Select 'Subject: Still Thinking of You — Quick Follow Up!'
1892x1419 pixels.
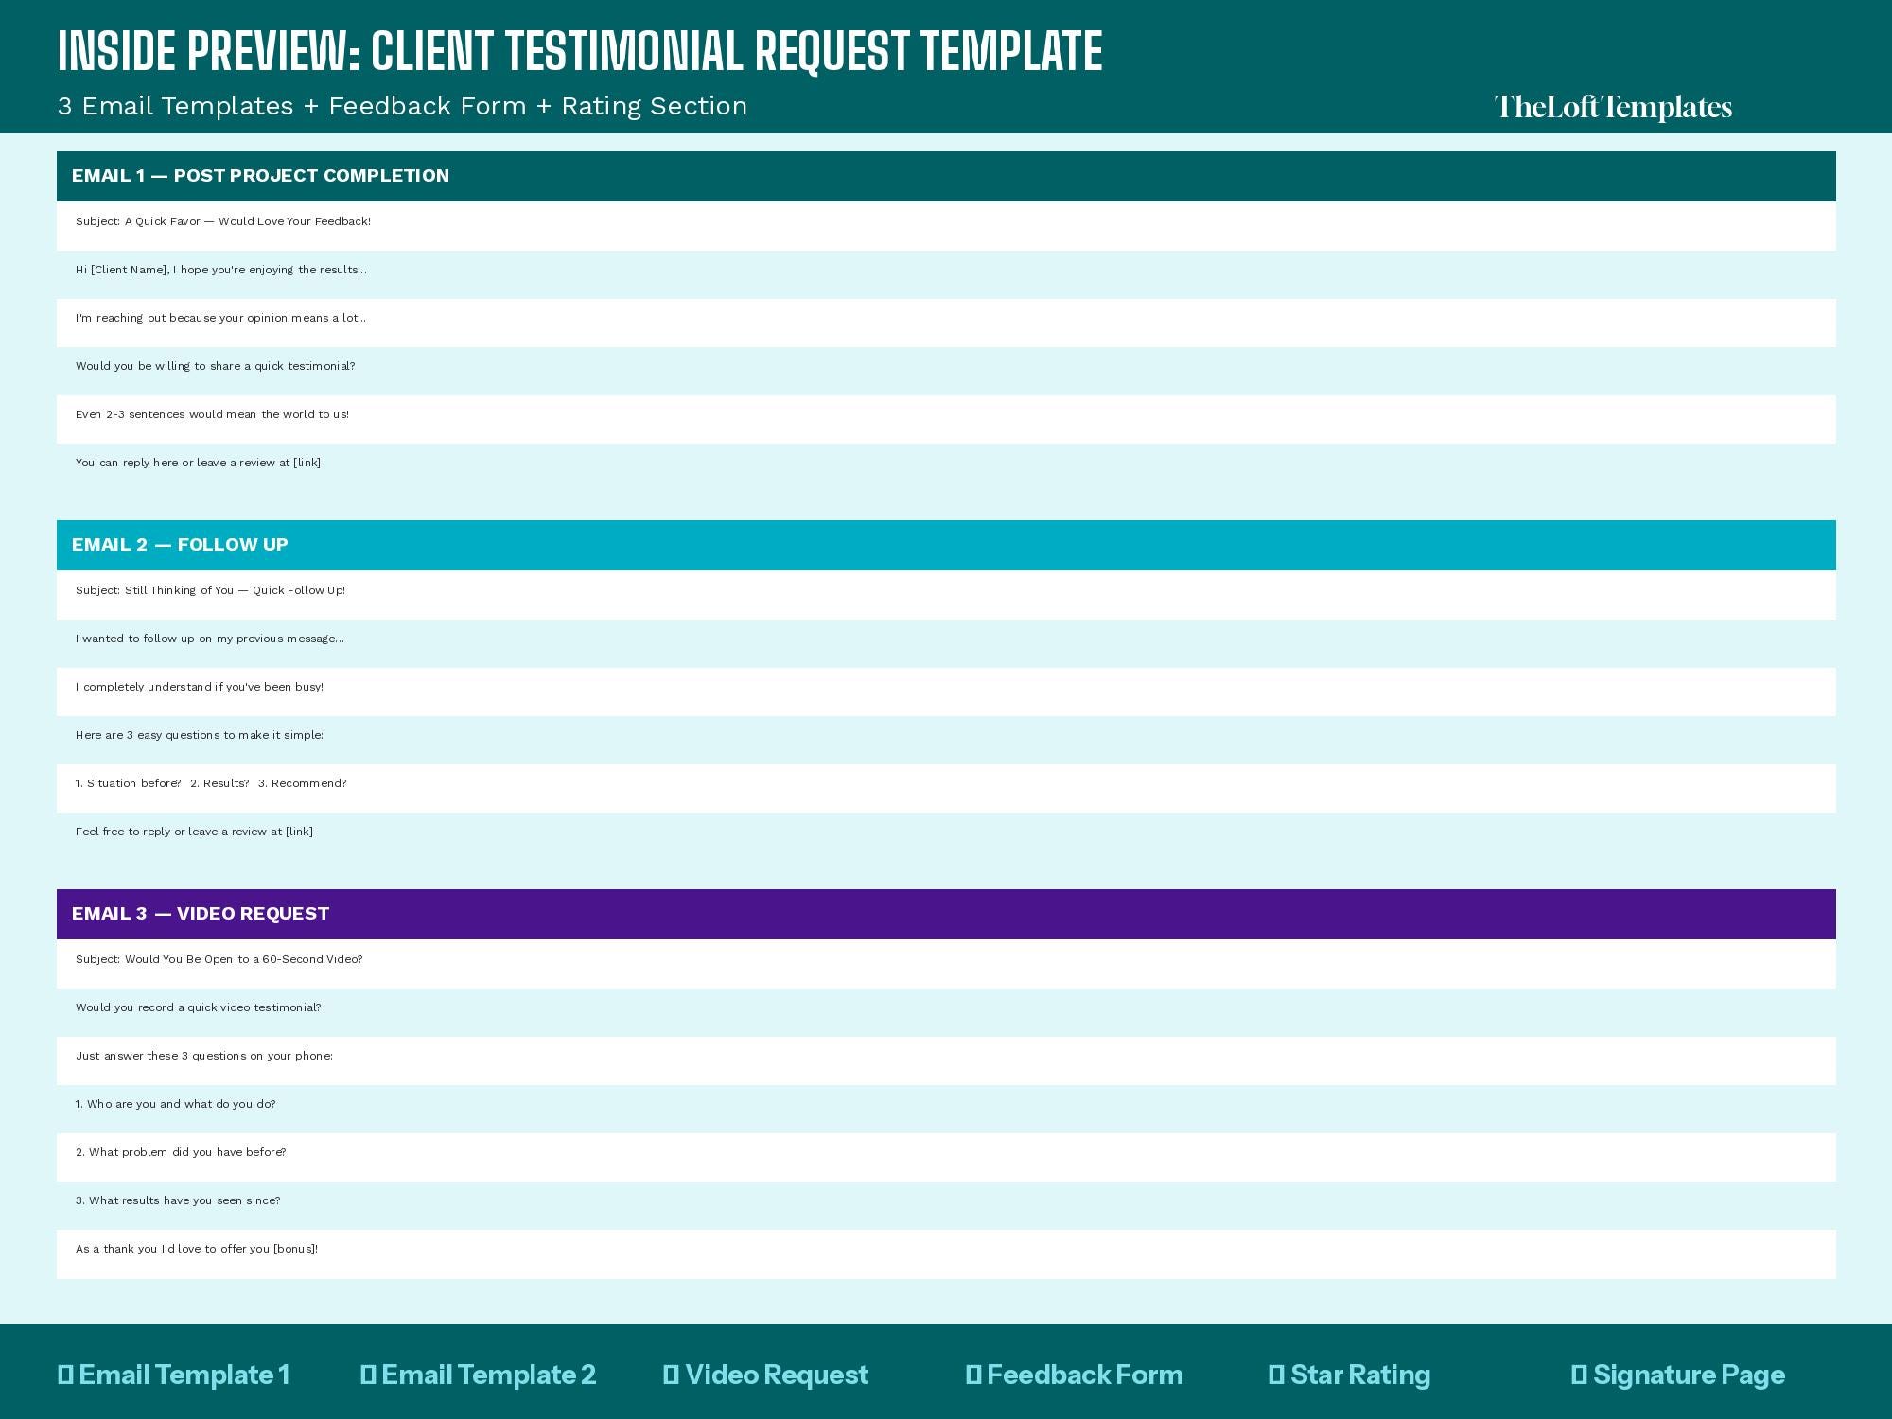210,590
